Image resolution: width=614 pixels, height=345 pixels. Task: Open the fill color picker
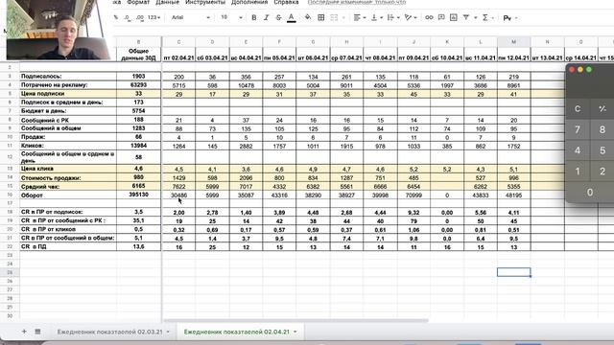click(x=308, y=17)
